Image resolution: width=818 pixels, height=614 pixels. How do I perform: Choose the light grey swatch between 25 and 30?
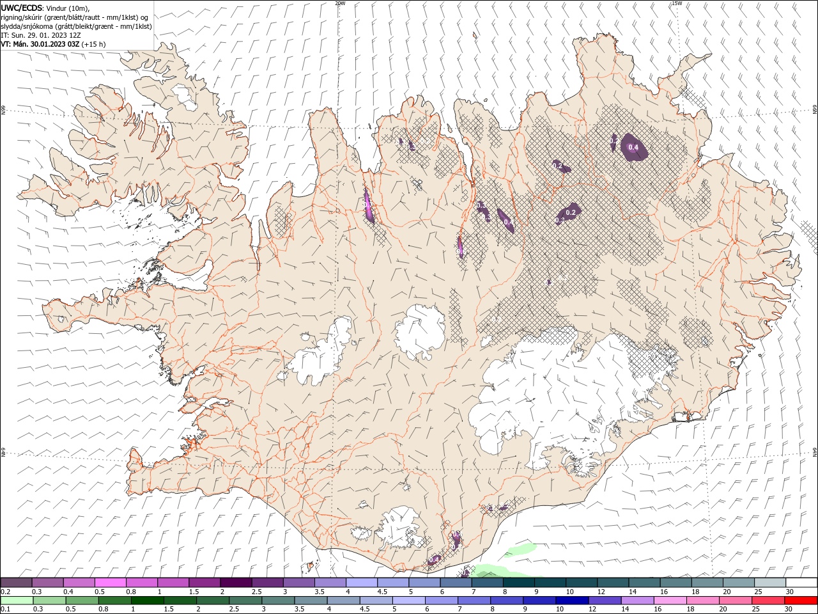click(770, 583)
